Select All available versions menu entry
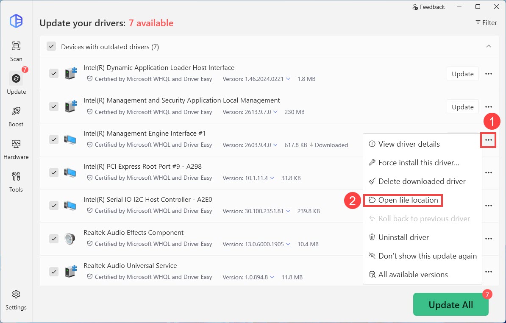The height and width of the screenshot is (323, 506). click(423, 275)
